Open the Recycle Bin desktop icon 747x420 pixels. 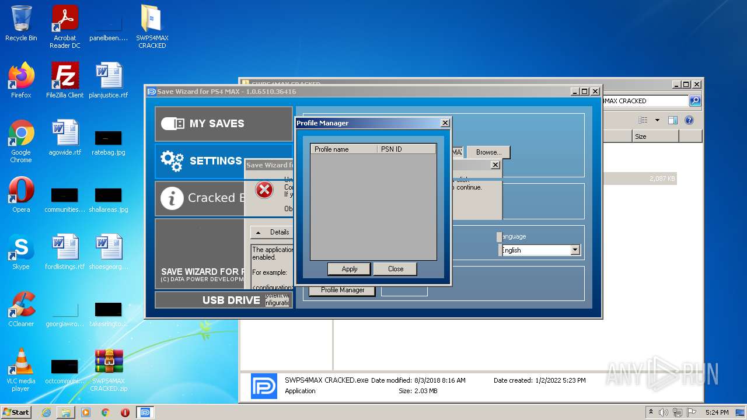21,23
